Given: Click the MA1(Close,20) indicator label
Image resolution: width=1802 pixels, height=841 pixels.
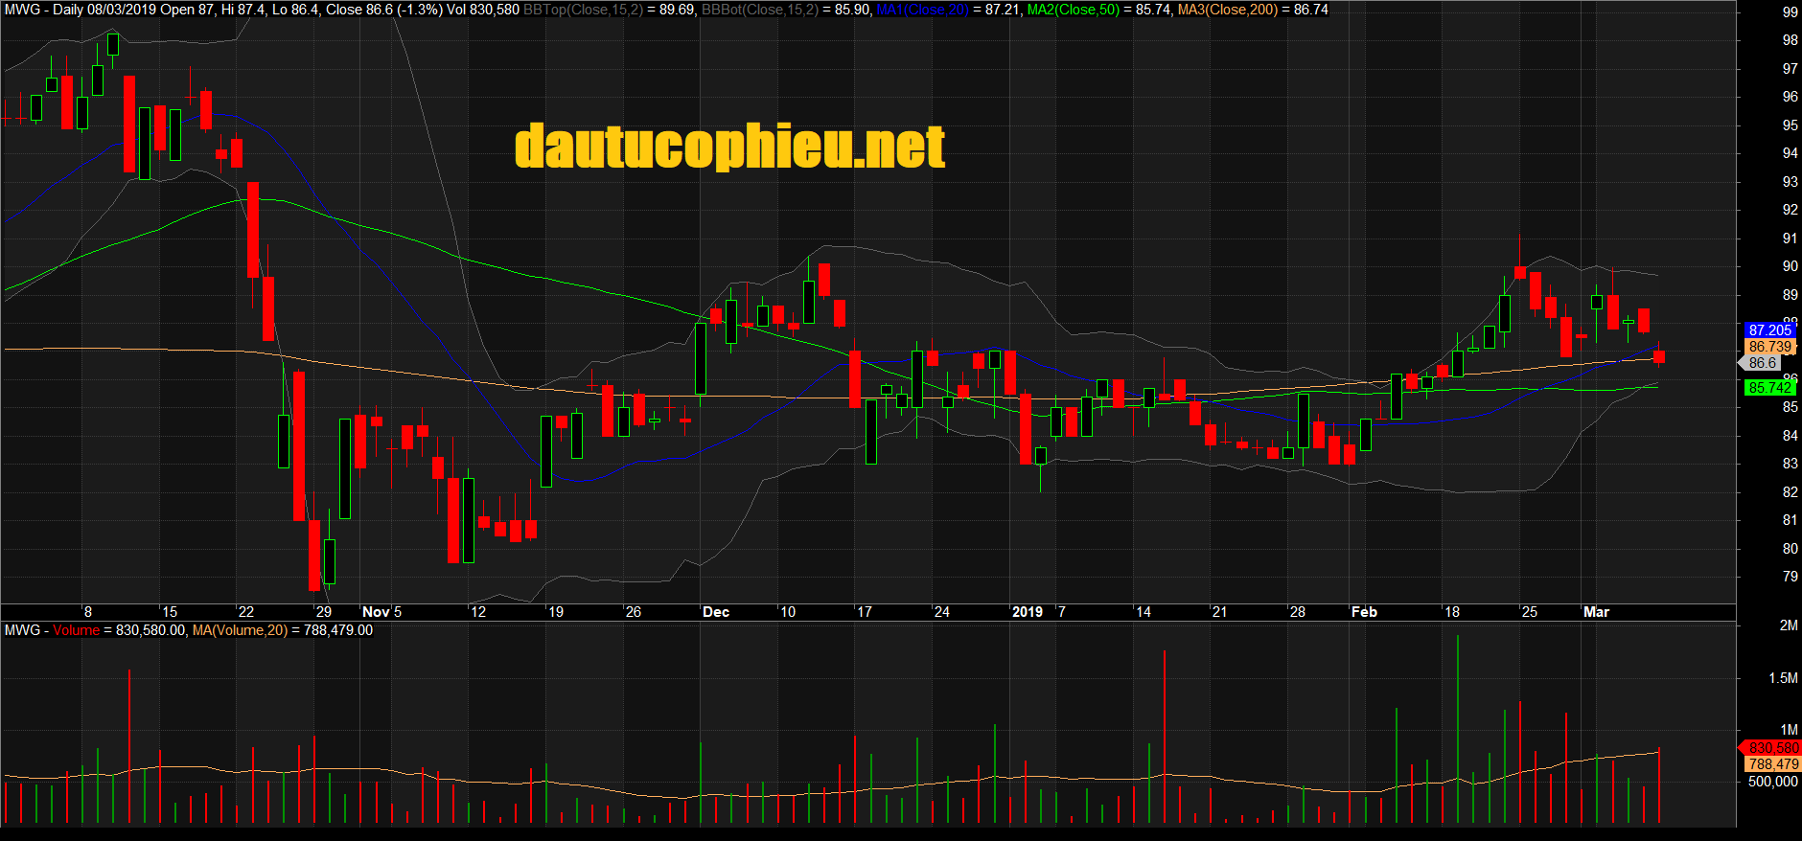Looking at the screenshot, I should click(x=921, y=10).
